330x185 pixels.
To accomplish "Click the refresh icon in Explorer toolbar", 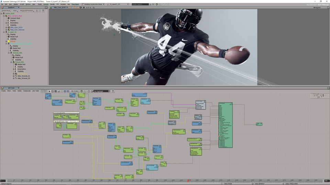I will click(x=40, y=11).
